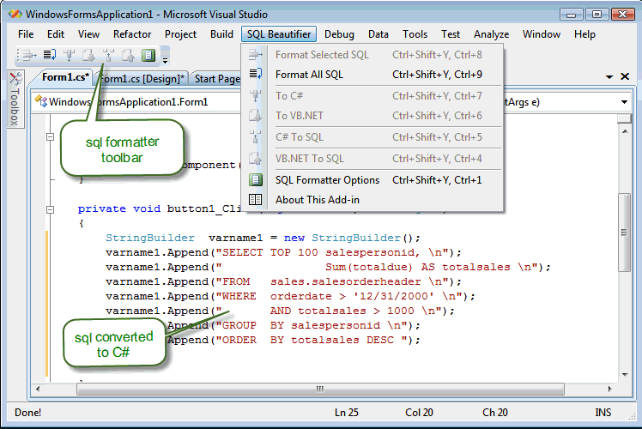The width and height of the screenshot is (642, 429).
Task: Open the View menu
Action: pyautogui.click(x=89, y=34)
